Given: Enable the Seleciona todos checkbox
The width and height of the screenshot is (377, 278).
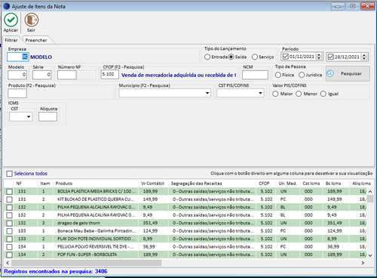Looking at the screenshot, I should (x=10, y=174).
